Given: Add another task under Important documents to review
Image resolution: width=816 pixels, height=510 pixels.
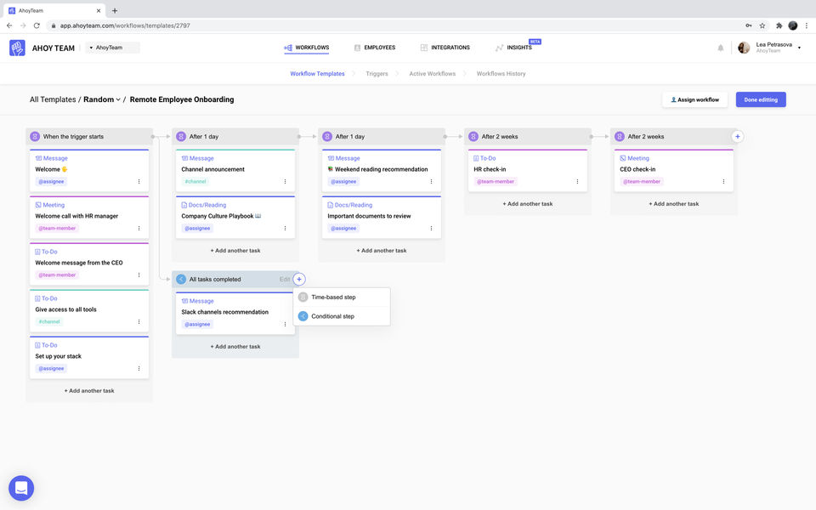Looking at the screenshot, I should (x=382, y=251).
